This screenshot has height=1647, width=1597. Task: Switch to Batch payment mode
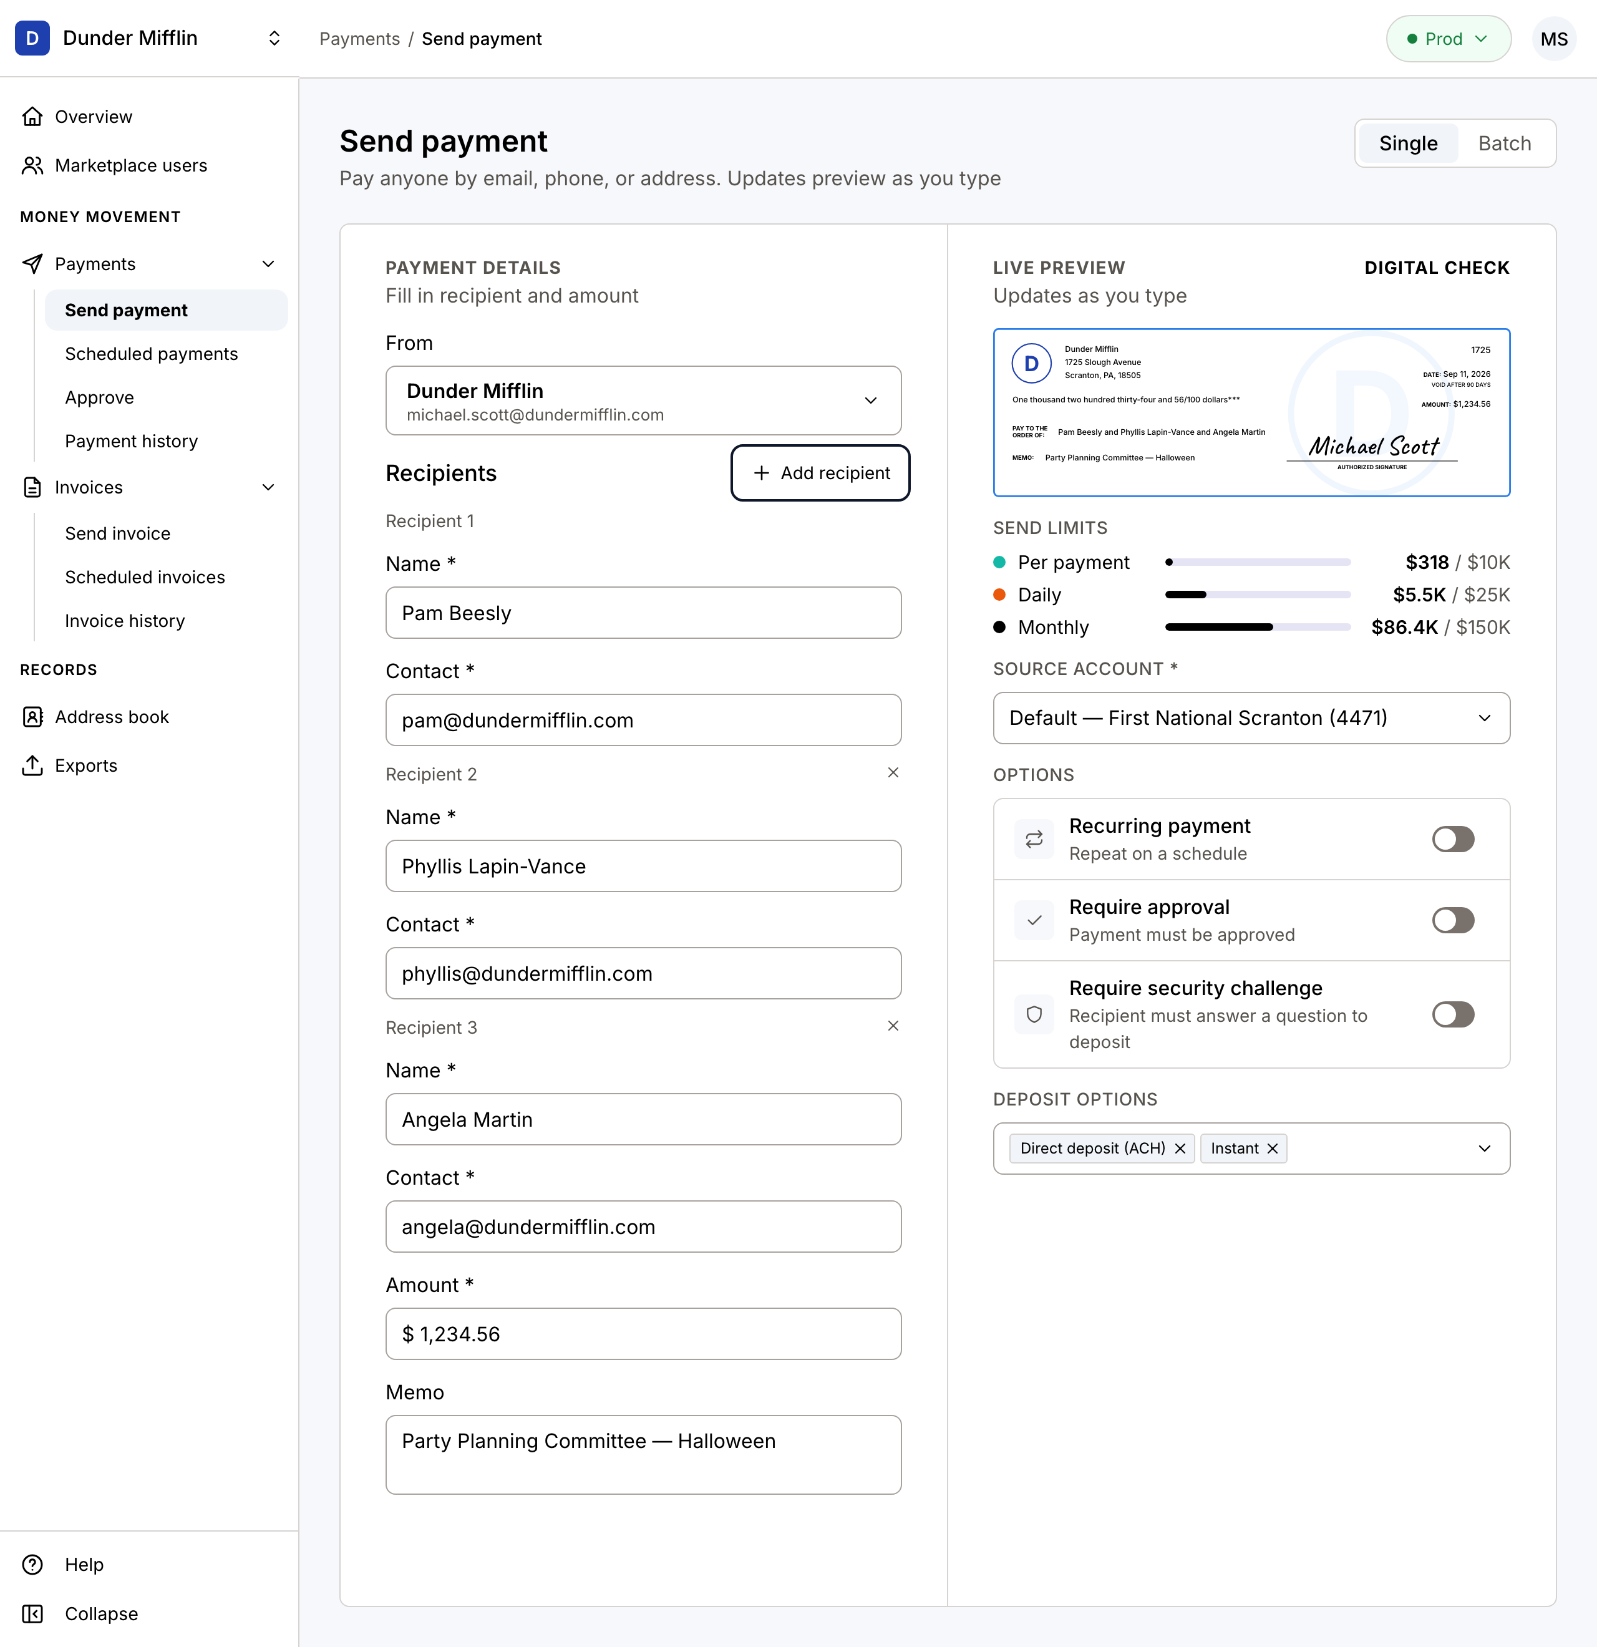[1505, 143]
